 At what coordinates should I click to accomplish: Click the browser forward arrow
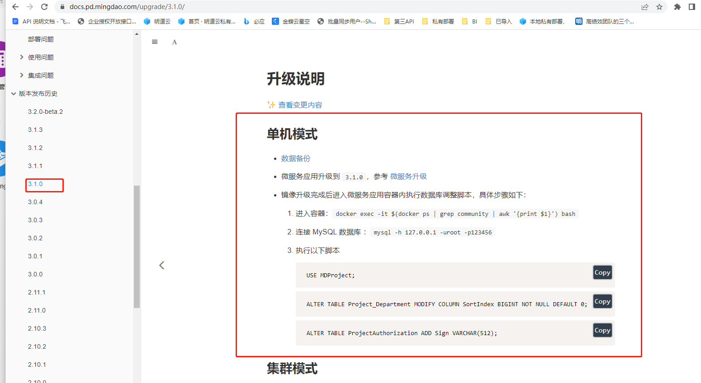(30, 7)
